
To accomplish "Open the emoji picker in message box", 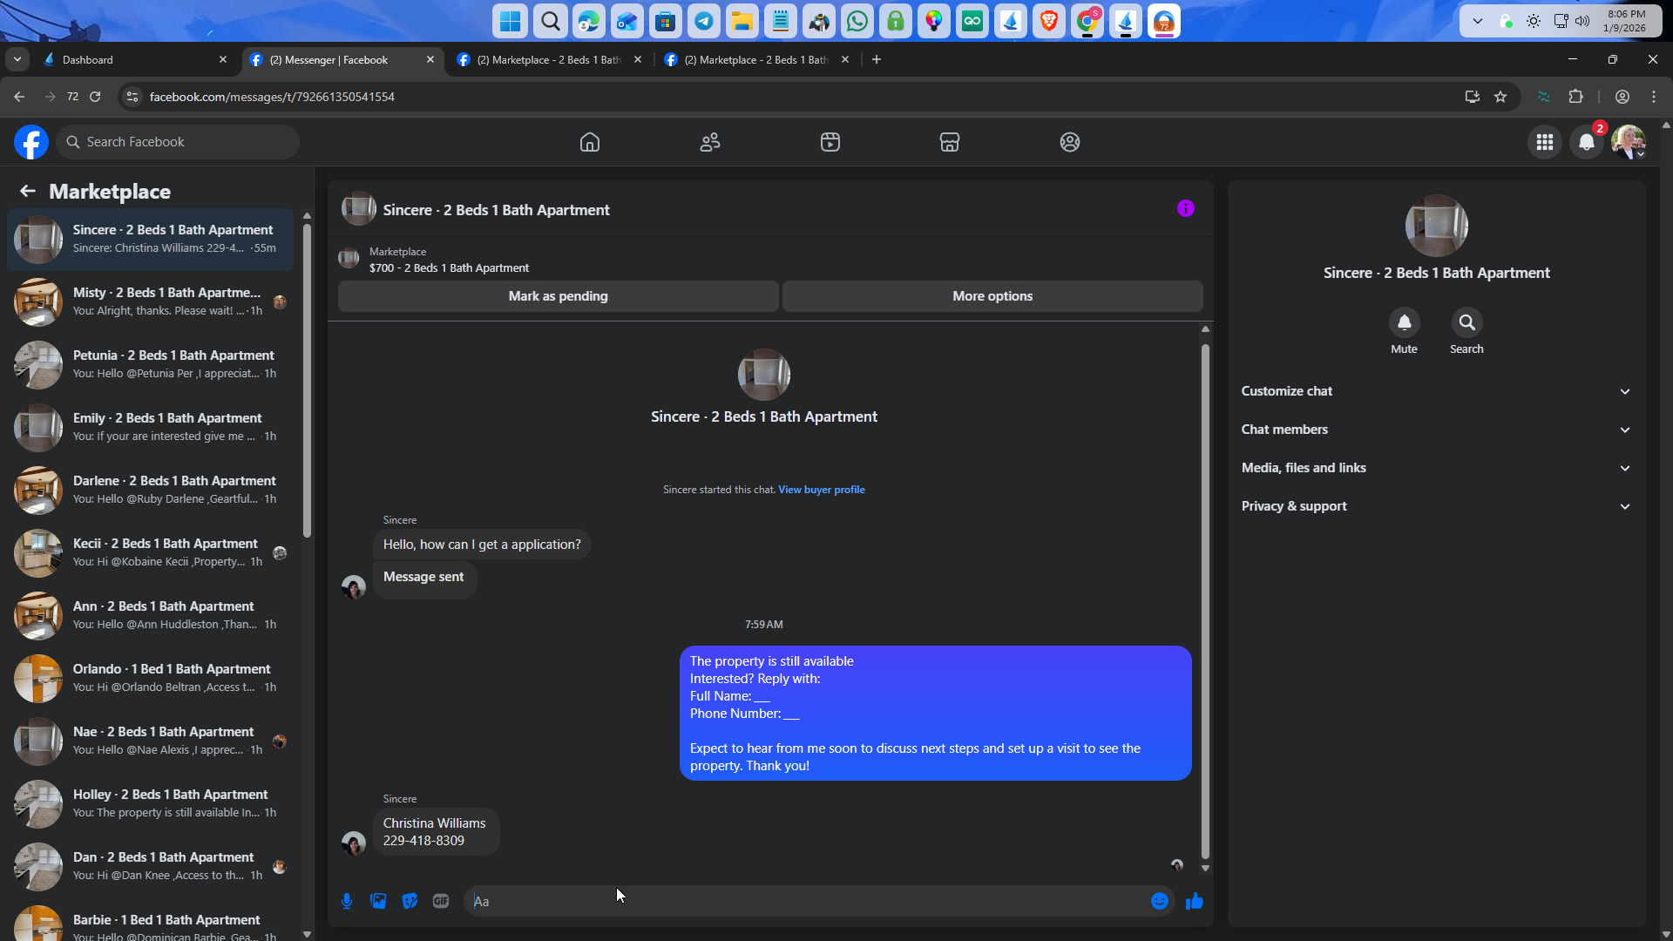I will (x=1159, y=901).
